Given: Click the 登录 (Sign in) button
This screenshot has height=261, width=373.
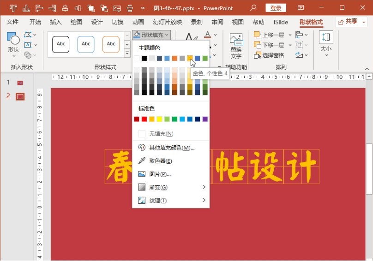Looking at the screenshot, I should pos(276,8).
